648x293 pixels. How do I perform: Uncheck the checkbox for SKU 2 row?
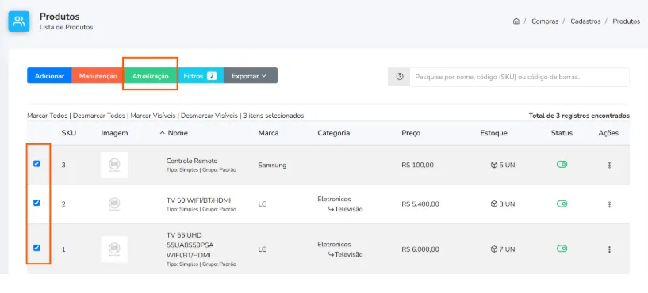tap(36, 203)
